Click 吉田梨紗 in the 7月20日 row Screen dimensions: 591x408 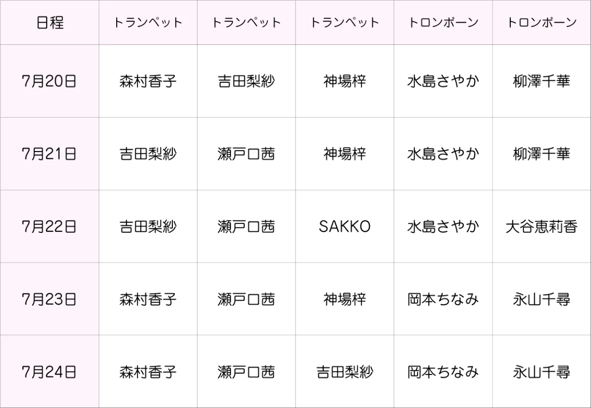tap(246, 81)
